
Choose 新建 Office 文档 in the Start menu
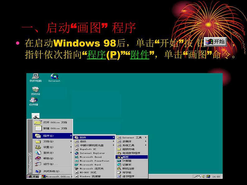coord(53,128)
